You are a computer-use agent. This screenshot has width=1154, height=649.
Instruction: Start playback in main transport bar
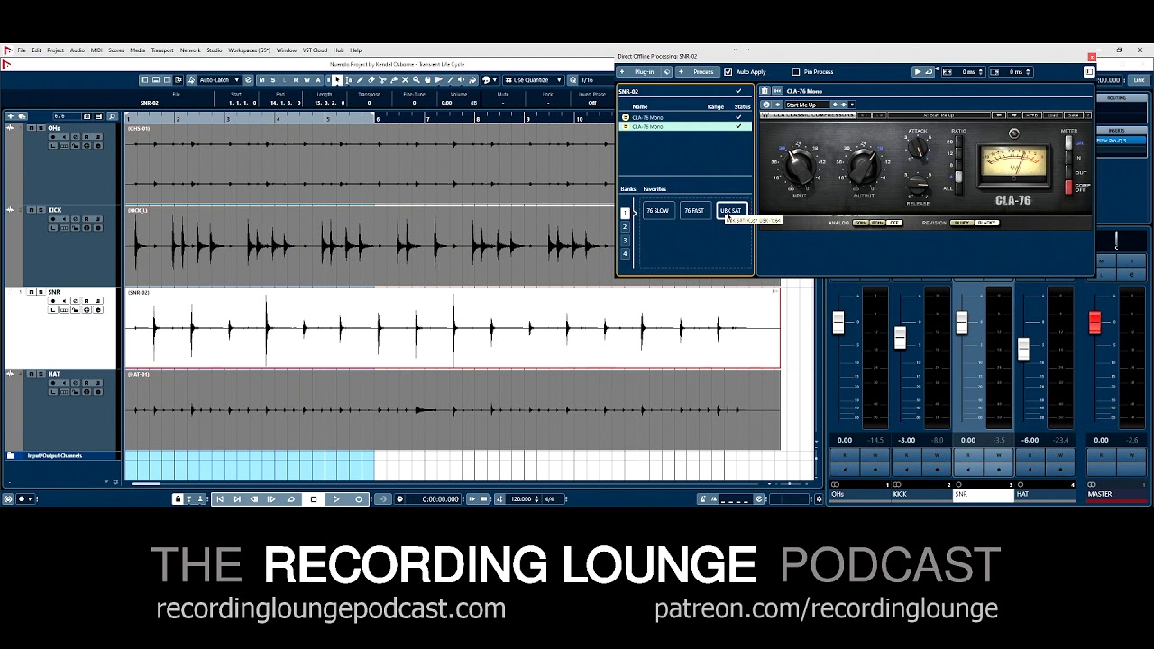pos(336,499)
